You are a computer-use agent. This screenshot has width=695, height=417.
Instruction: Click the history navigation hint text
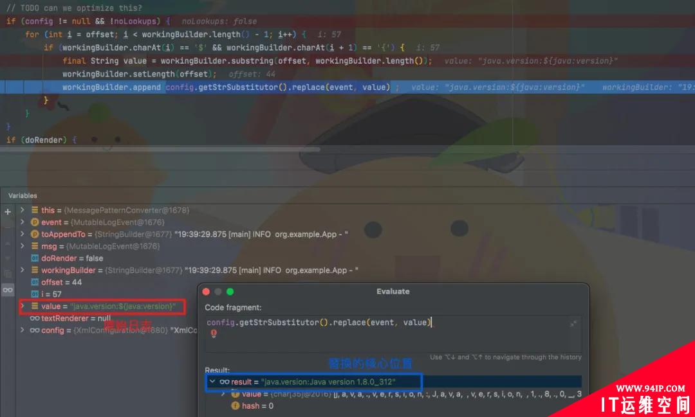506,357
